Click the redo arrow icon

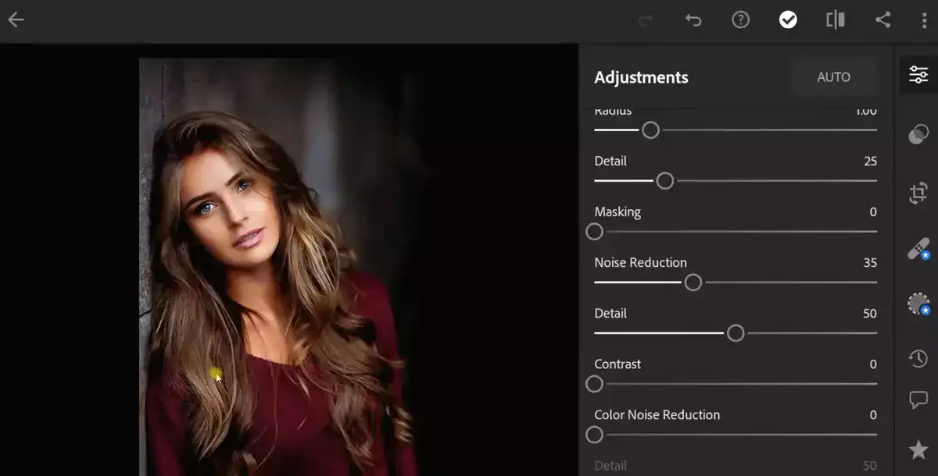click(x=646, y=20)
